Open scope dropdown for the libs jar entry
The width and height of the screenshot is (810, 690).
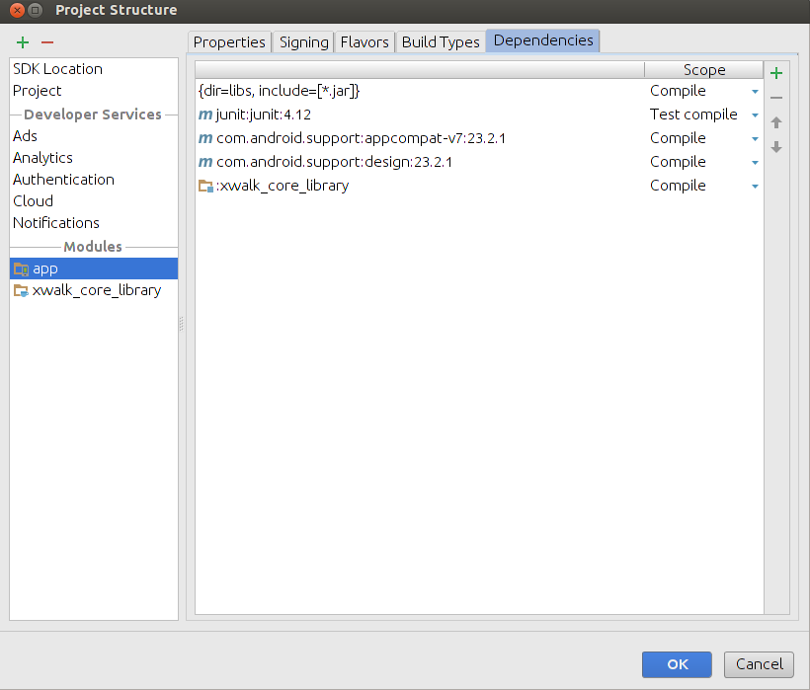tap(755, 92)
